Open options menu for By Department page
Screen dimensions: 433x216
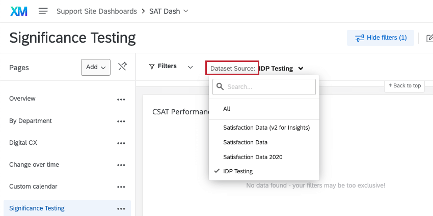[x=121, y=121]
